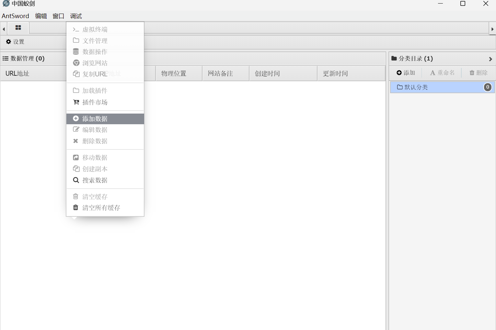This screenshot has height=330, width=496.
Task: Click the 数据操作 database icon
Action: click(x=76, y=52)
